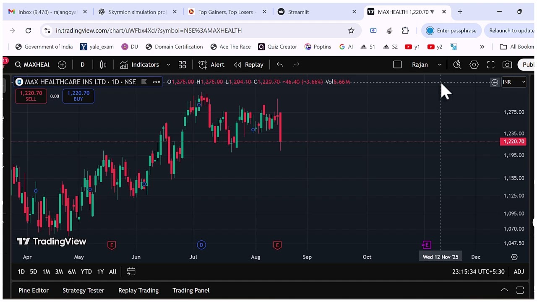Expand the indicator templates dropdown arrow
Viewport: 537px width, 302px height.
168,65
